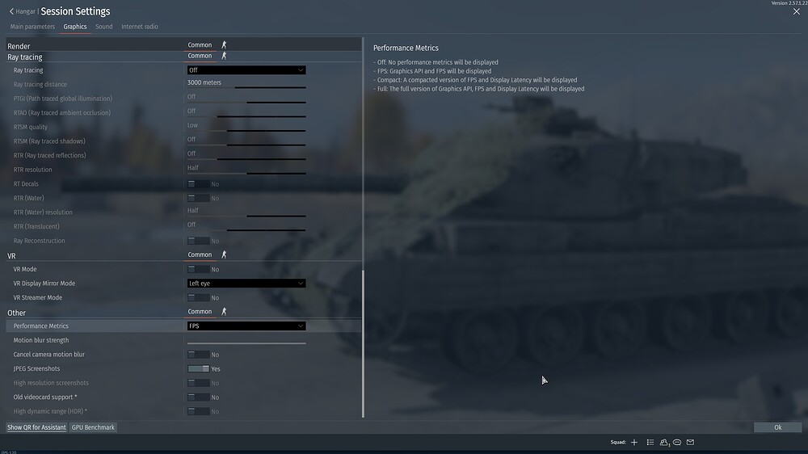Adjust the Motion blur strength slider

point(246,343)
